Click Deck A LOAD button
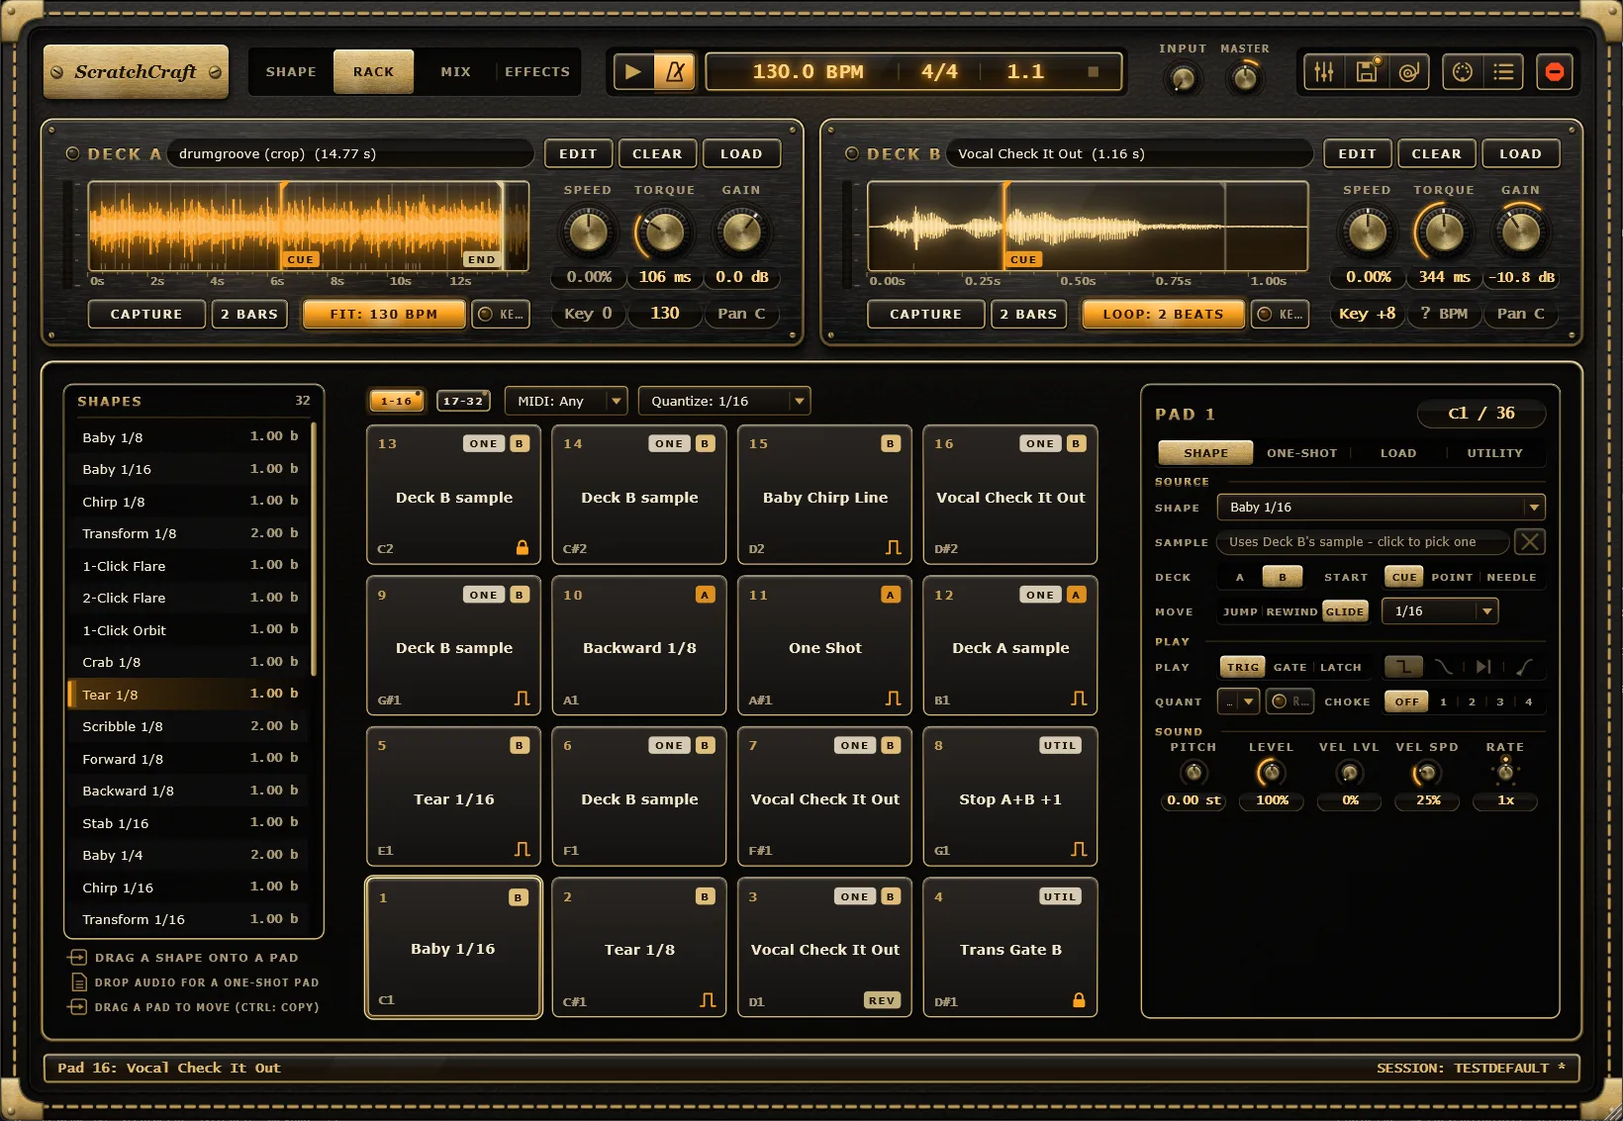Viewport: 1623px width, 1121px height. pos(741,154)
